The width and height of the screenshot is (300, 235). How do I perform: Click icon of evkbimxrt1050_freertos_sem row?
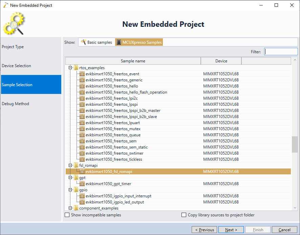coord(82,141)
